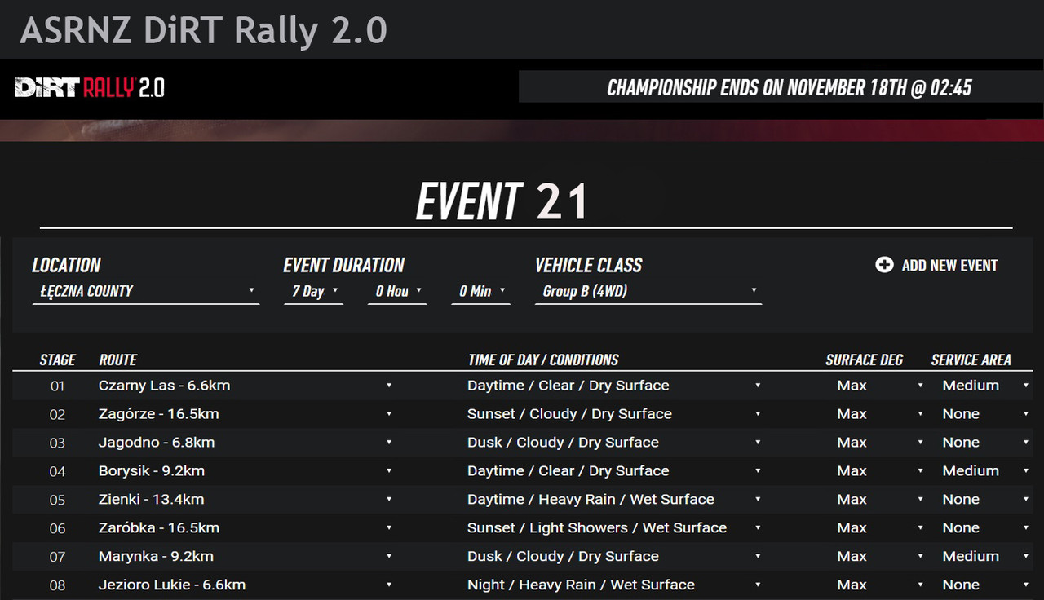Image resolution: width=1044 pixels, height=600 pixels.
Task: Click the Championship Ends on November 18th banner
Action: pos(781,87)
